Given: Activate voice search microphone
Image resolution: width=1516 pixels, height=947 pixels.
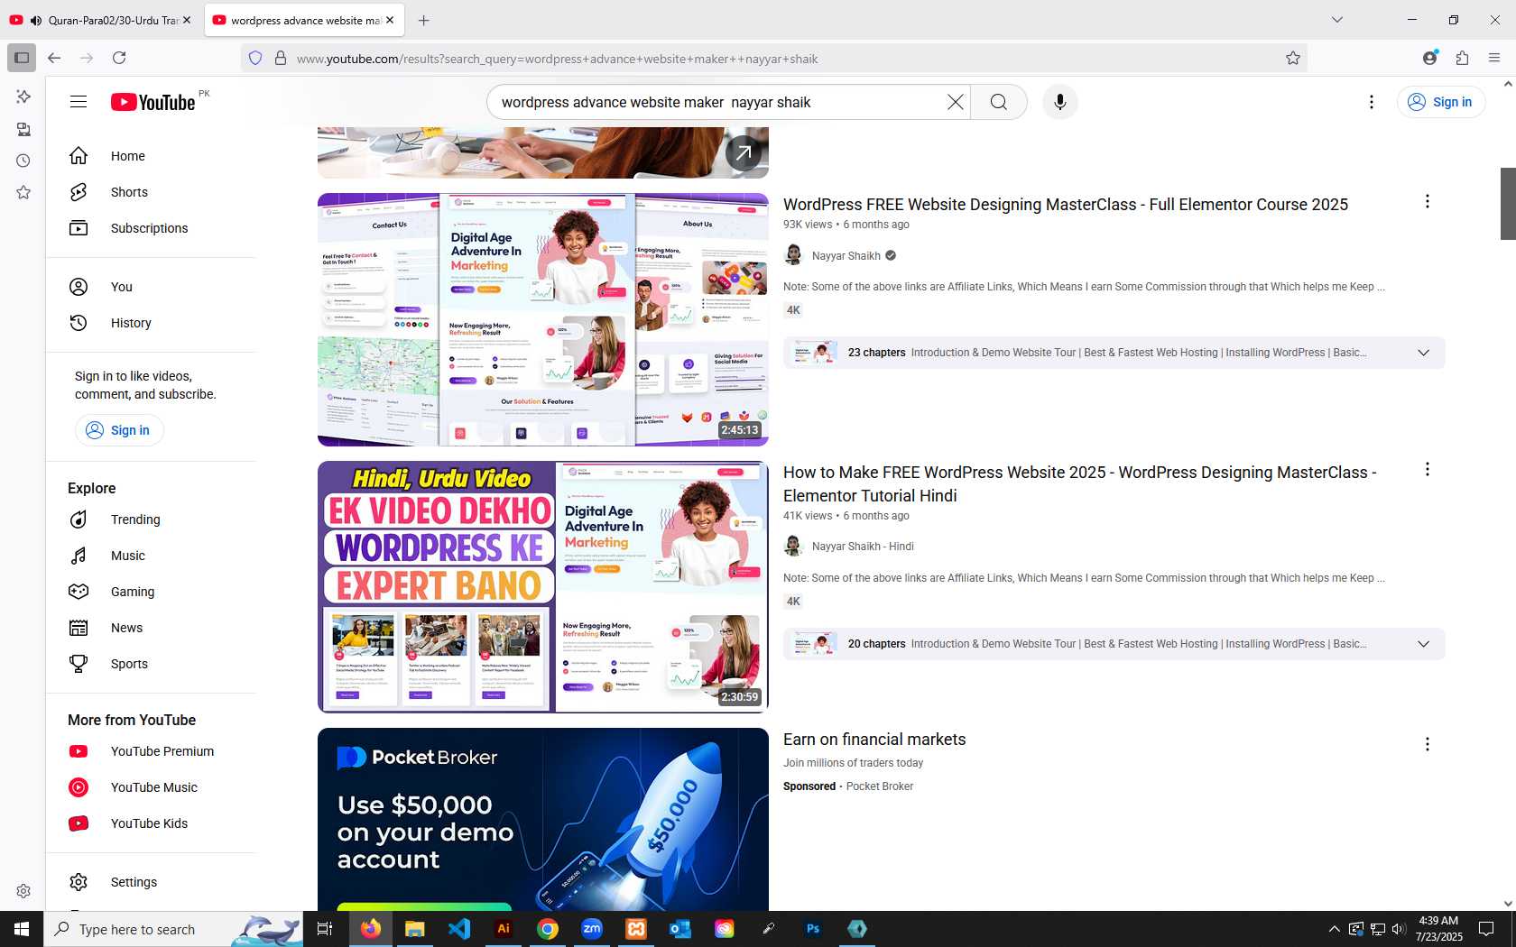Looking at the screenshot, I should pyautogui.click(x=1060, y=102).
